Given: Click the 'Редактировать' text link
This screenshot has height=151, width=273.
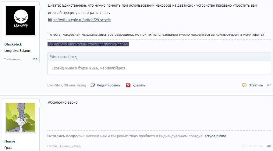Looking at the screenshot, I should (108, 85).
